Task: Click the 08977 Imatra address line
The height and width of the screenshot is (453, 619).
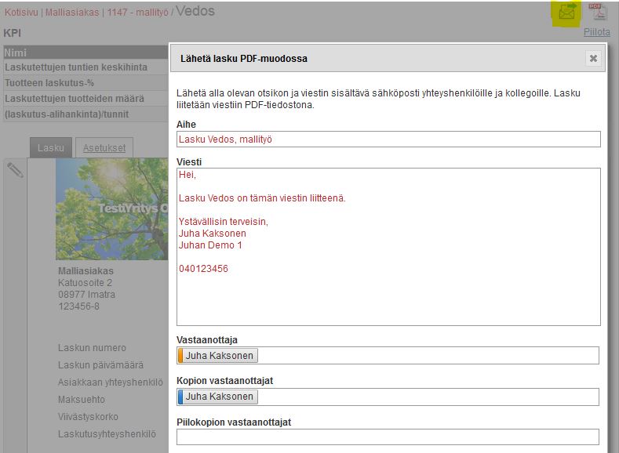Action: (x=86, y=295)
